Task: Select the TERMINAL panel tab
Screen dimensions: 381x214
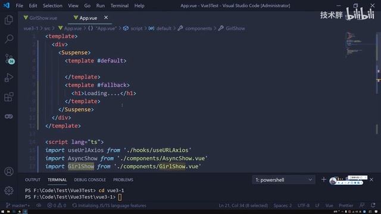Action: [57, 180]
